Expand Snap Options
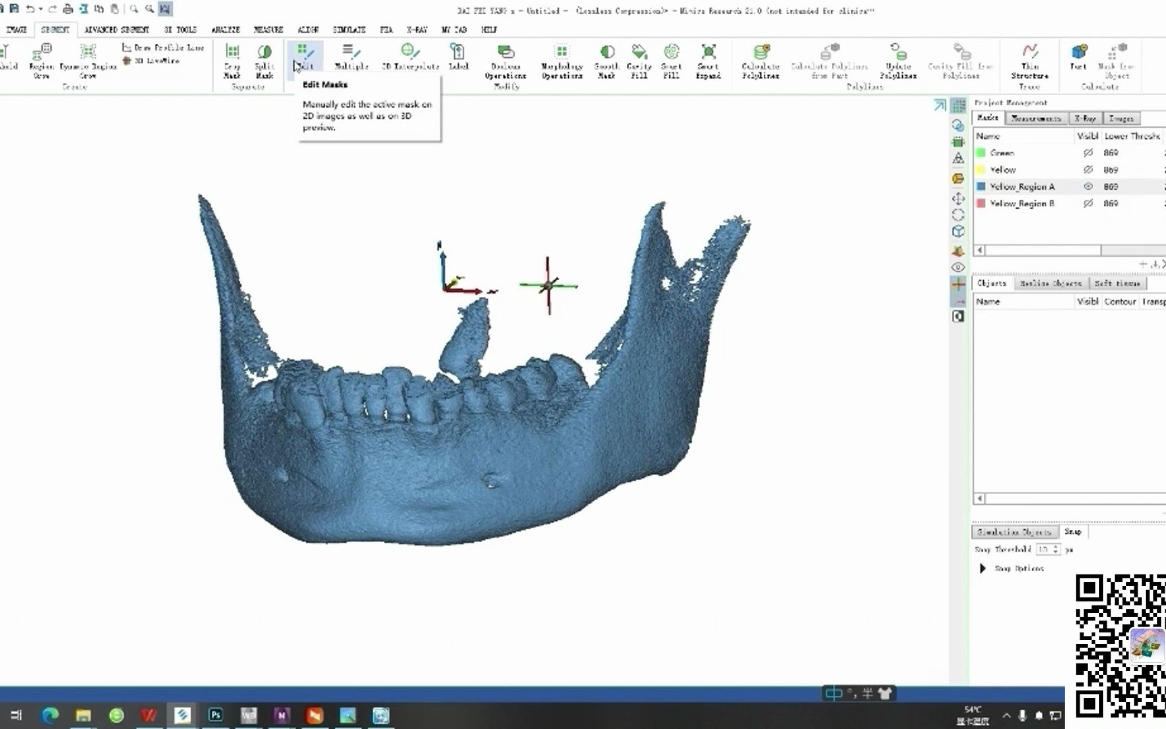The image size is (1166, 729). (x=982, y=568)
